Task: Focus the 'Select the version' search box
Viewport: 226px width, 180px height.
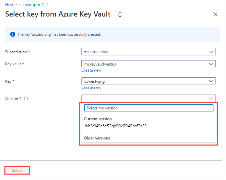Action: coord(149,108)
